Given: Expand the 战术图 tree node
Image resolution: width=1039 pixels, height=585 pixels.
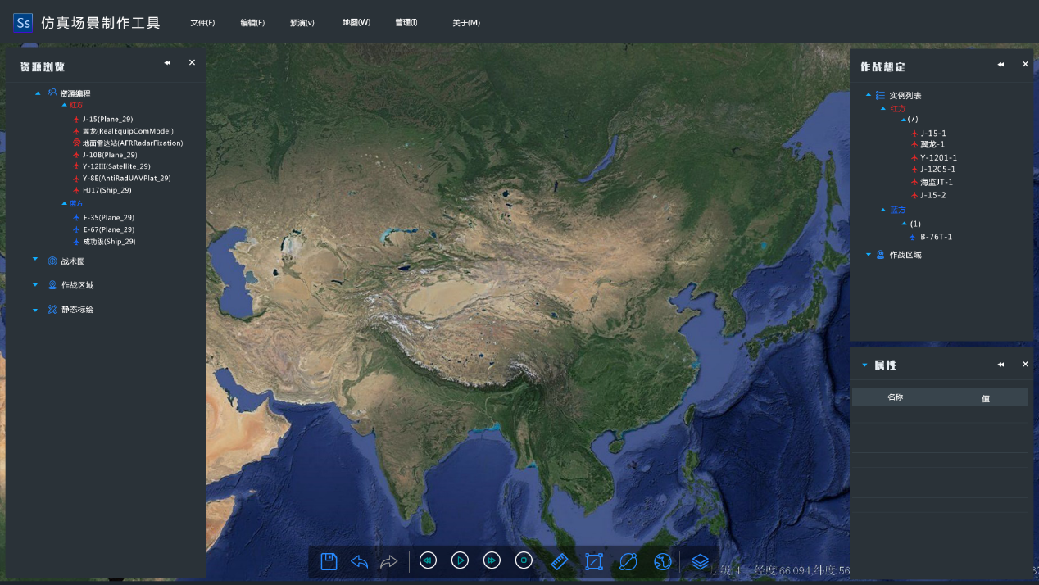Looking at the screenshot, I should 35,261.
